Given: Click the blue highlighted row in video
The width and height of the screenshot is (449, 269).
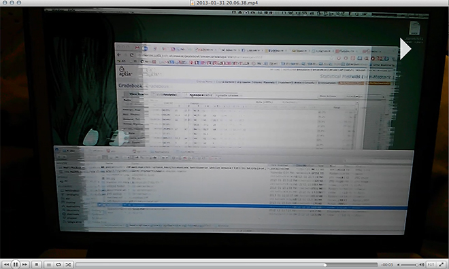Looking at the screenshot, I should point(252,205).
